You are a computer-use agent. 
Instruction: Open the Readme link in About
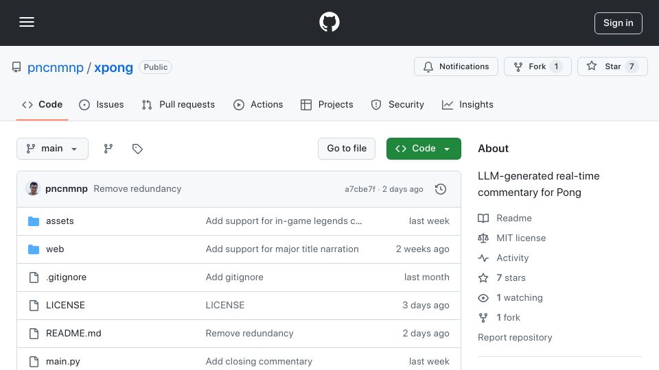(x=505, y=218)
